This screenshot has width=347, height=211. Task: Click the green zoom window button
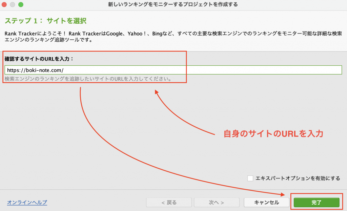click(x=21, y=4)
